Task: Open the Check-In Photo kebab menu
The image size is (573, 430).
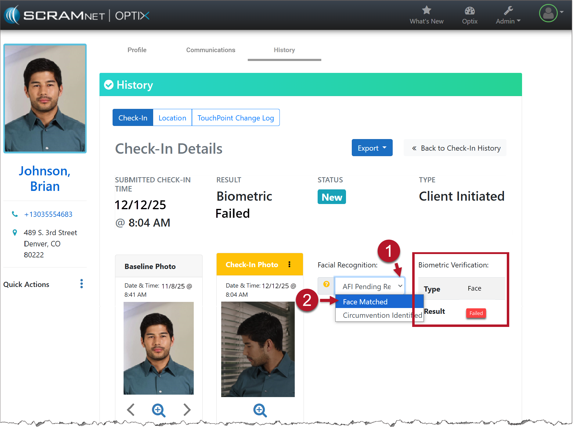Action: [x=289, y=264]
